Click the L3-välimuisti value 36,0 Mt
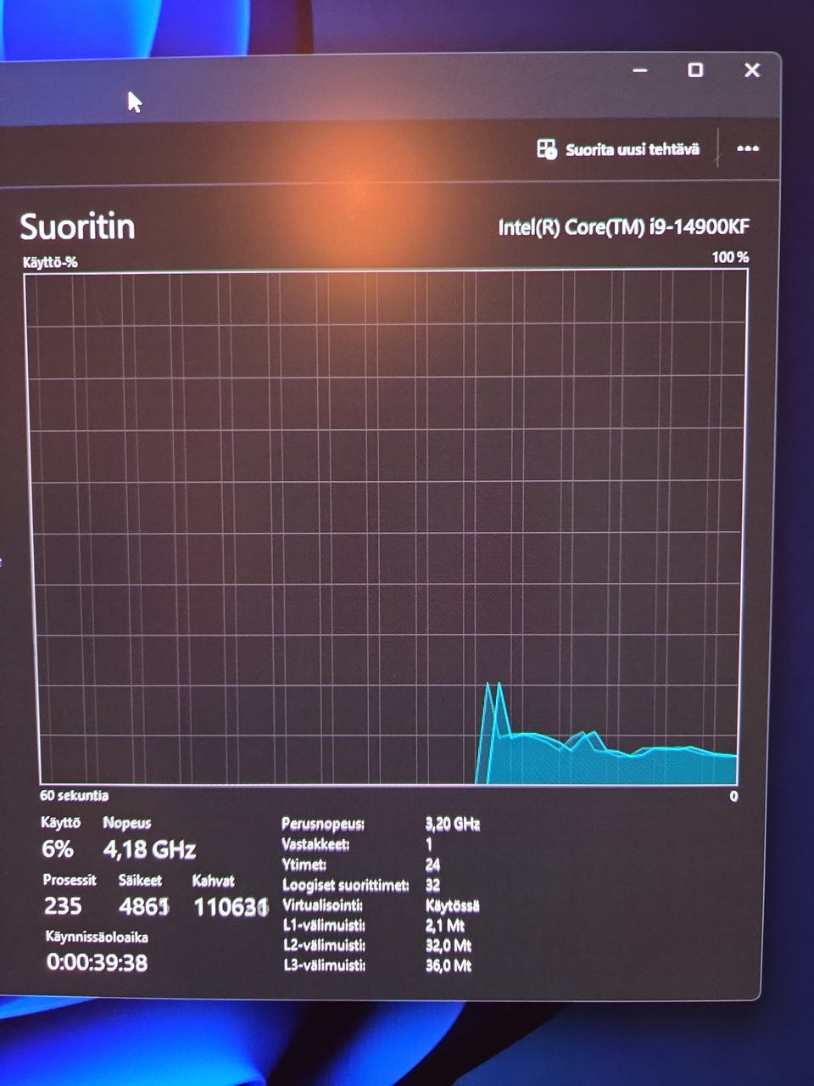The width and height of the screenshot is (814, 1086). 448,966
